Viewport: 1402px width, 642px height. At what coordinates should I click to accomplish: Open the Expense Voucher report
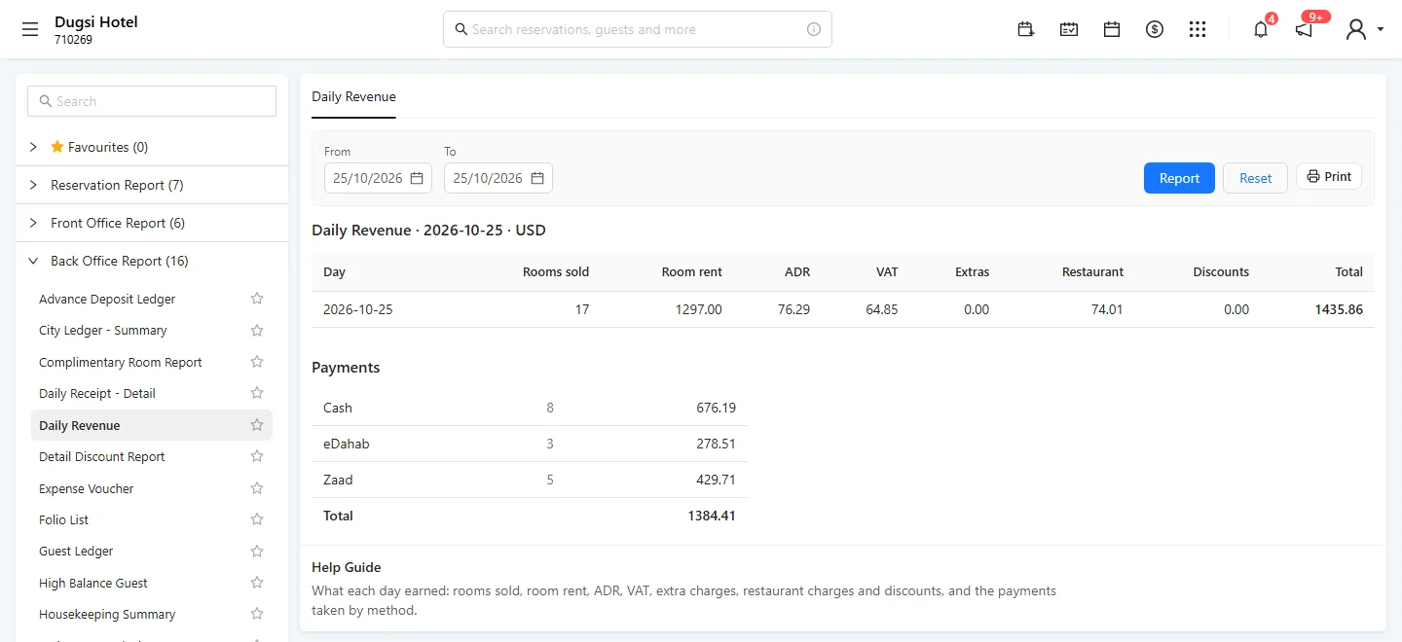86,488
